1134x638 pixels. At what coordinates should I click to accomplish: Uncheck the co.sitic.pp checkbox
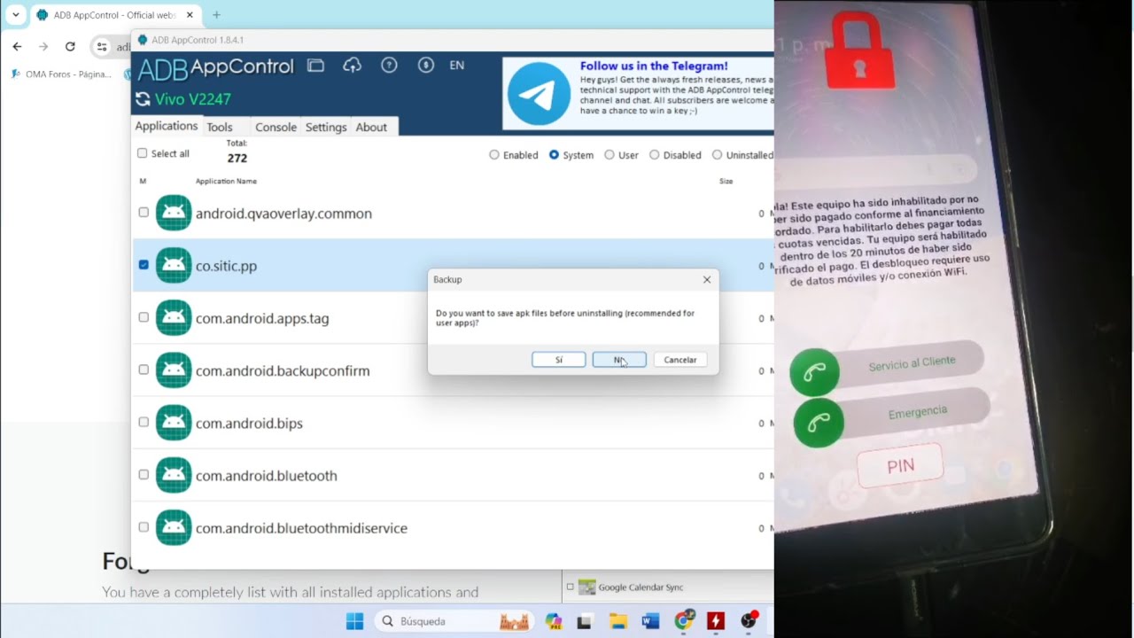[144, 264]
